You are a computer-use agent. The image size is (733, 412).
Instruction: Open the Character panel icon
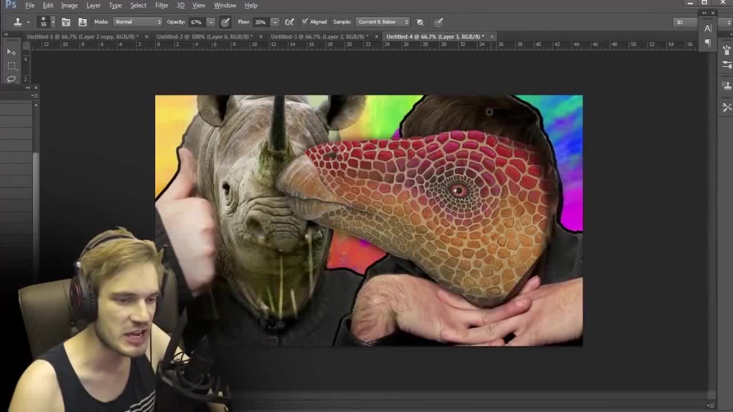coord(708,28)
